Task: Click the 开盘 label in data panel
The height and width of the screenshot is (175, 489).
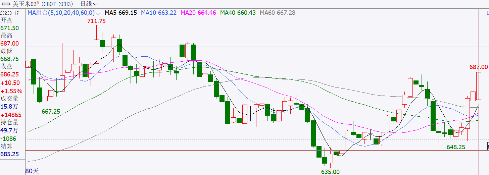Action: tap(6, 20)
